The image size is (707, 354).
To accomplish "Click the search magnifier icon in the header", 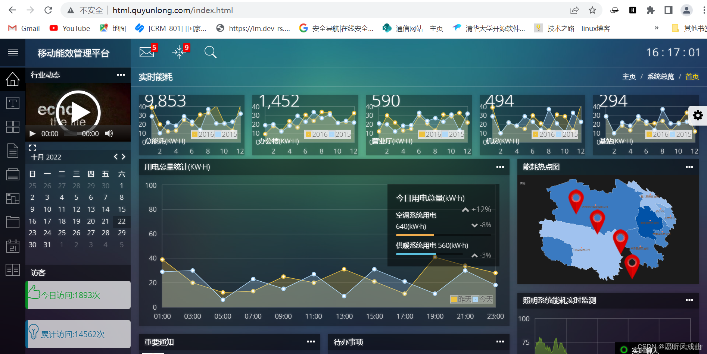I will click(211, 52).
